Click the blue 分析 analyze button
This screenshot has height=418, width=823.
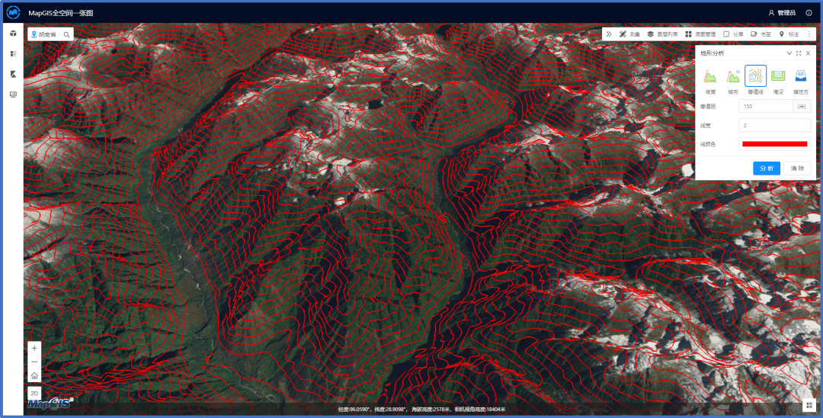click(x=766, y=168)
